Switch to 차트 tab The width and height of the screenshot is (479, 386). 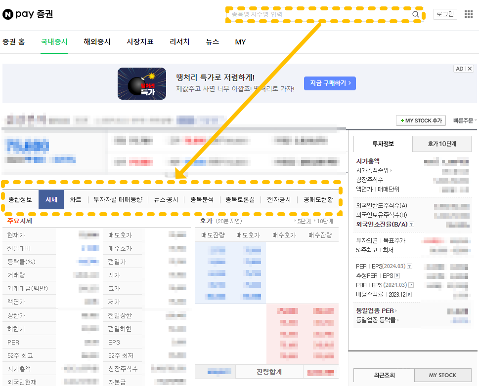pos(76,199)
